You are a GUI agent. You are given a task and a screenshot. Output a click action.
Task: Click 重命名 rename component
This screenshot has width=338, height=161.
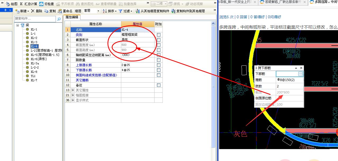point(65,11)
